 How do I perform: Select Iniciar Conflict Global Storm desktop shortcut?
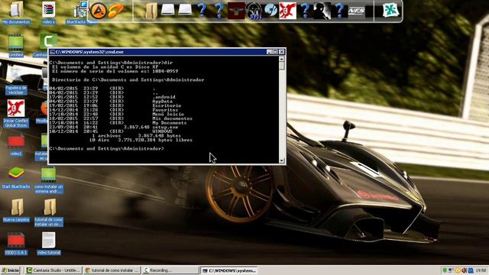(x=16, y=114)
